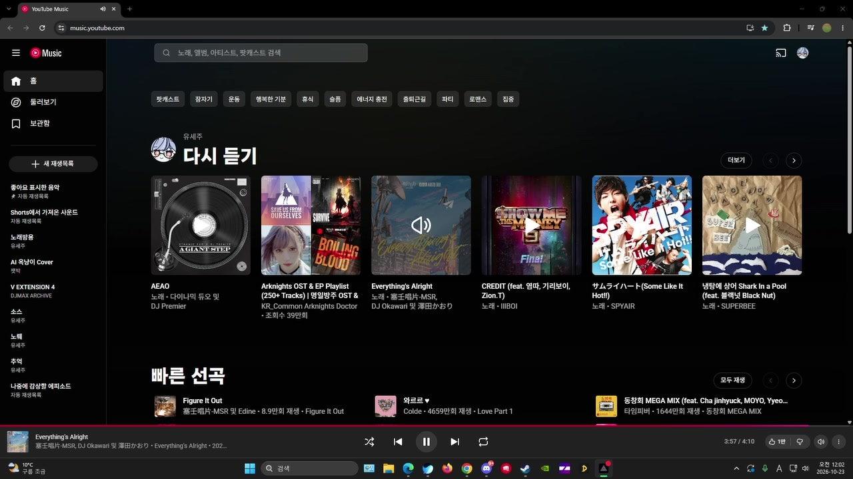853x479 pixels.
Task: Open the browser tab search dropdown arrow
Action: (9, 9)
